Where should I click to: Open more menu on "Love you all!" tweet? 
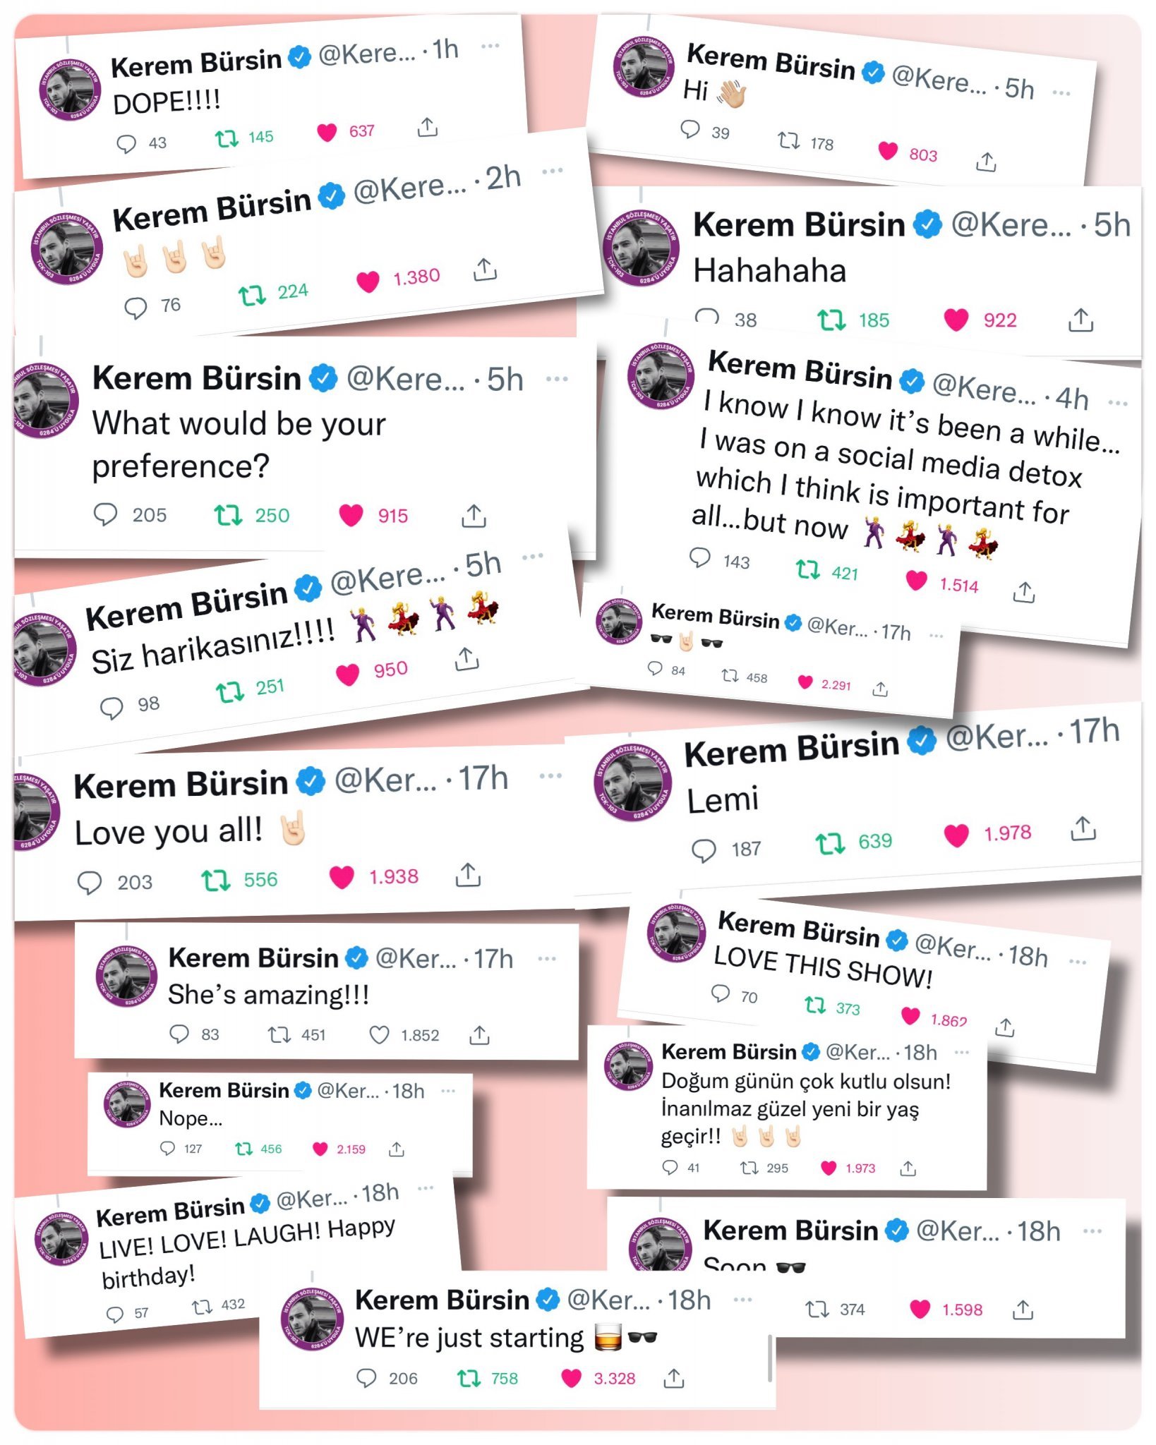pyautogui.click(x=550, y=775)
